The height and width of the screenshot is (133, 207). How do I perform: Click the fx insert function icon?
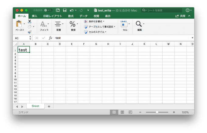point(50,38)
